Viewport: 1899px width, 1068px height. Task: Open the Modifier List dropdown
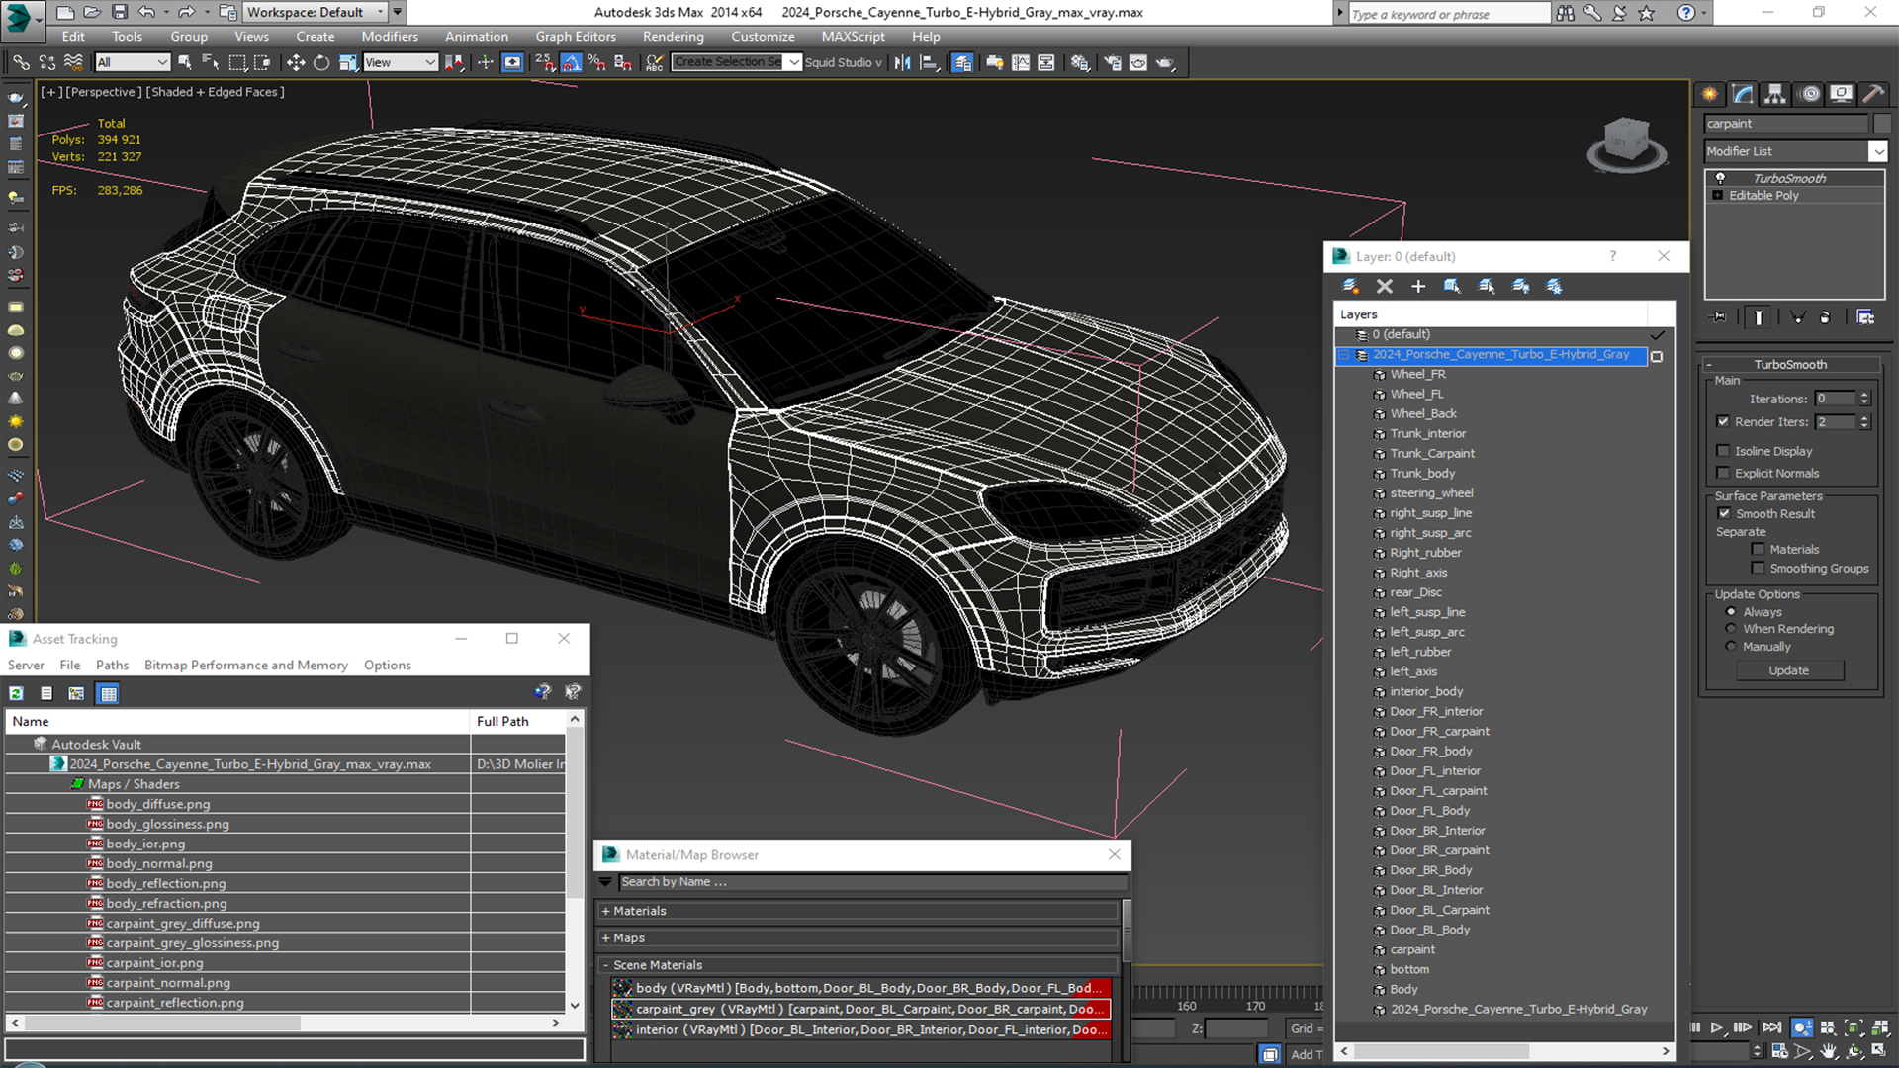point(1877,151)
